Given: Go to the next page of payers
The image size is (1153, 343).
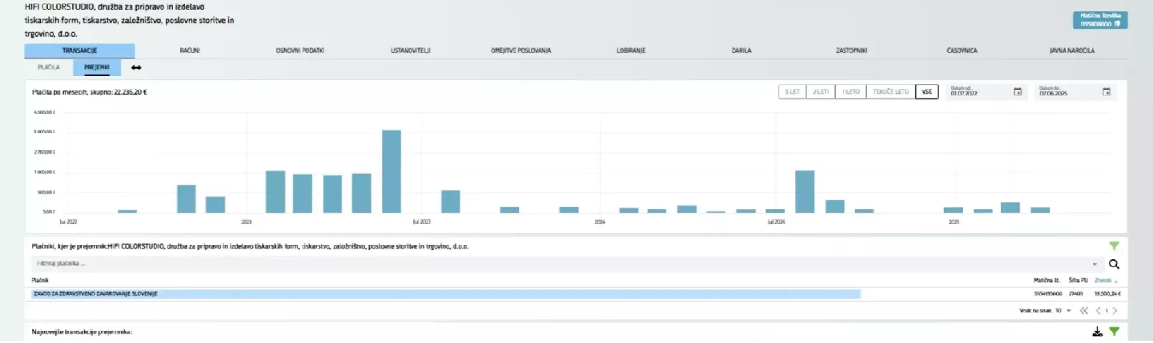Looking at the screenshot, I should click(1115, 311).
